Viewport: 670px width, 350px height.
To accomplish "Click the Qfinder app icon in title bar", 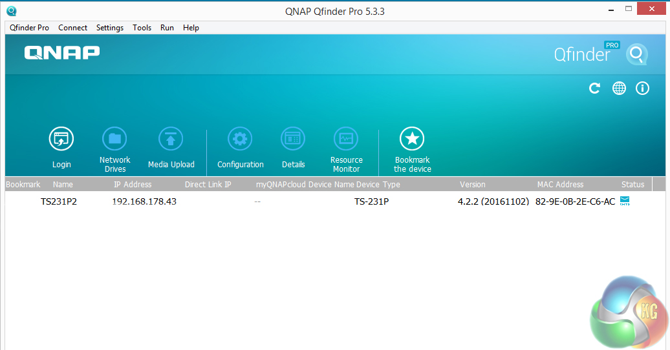I will click(x=12, y=11).
